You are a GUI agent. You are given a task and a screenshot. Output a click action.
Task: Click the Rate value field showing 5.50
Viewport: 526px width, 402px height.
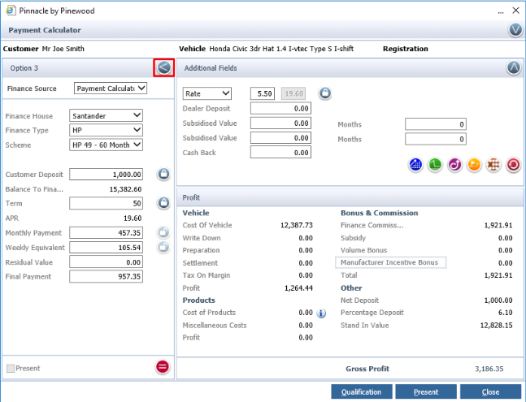click(x=263, y=93)
